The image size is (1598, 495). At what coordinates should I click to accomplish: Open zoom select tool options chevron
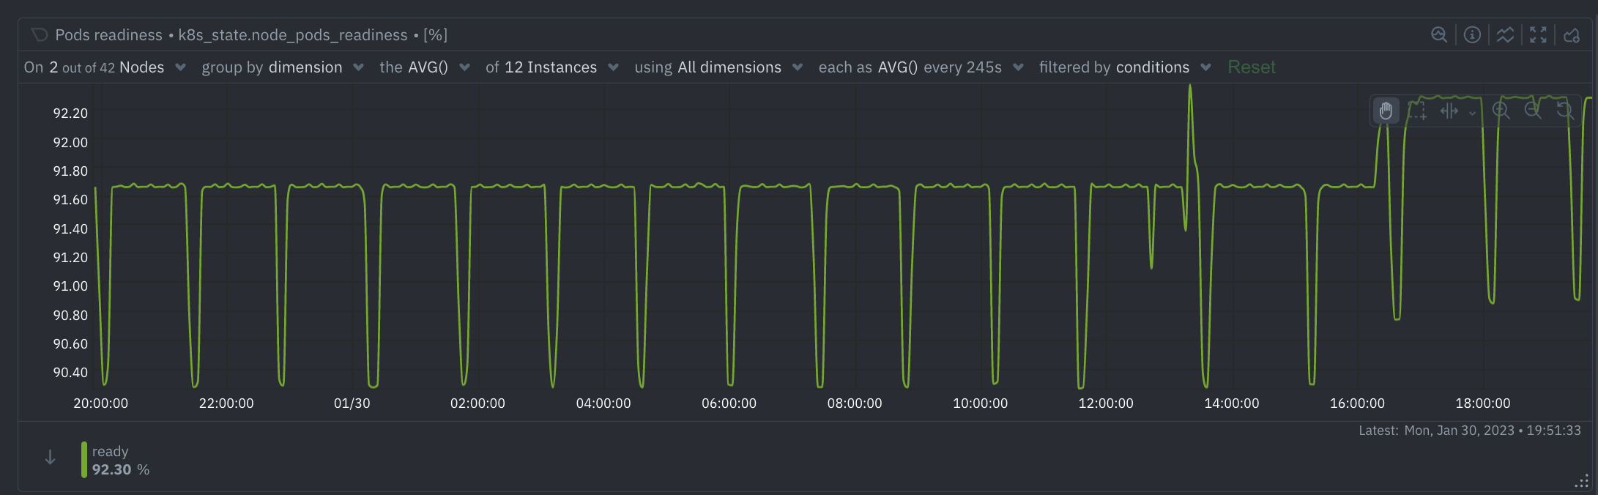click(1472, 113)
